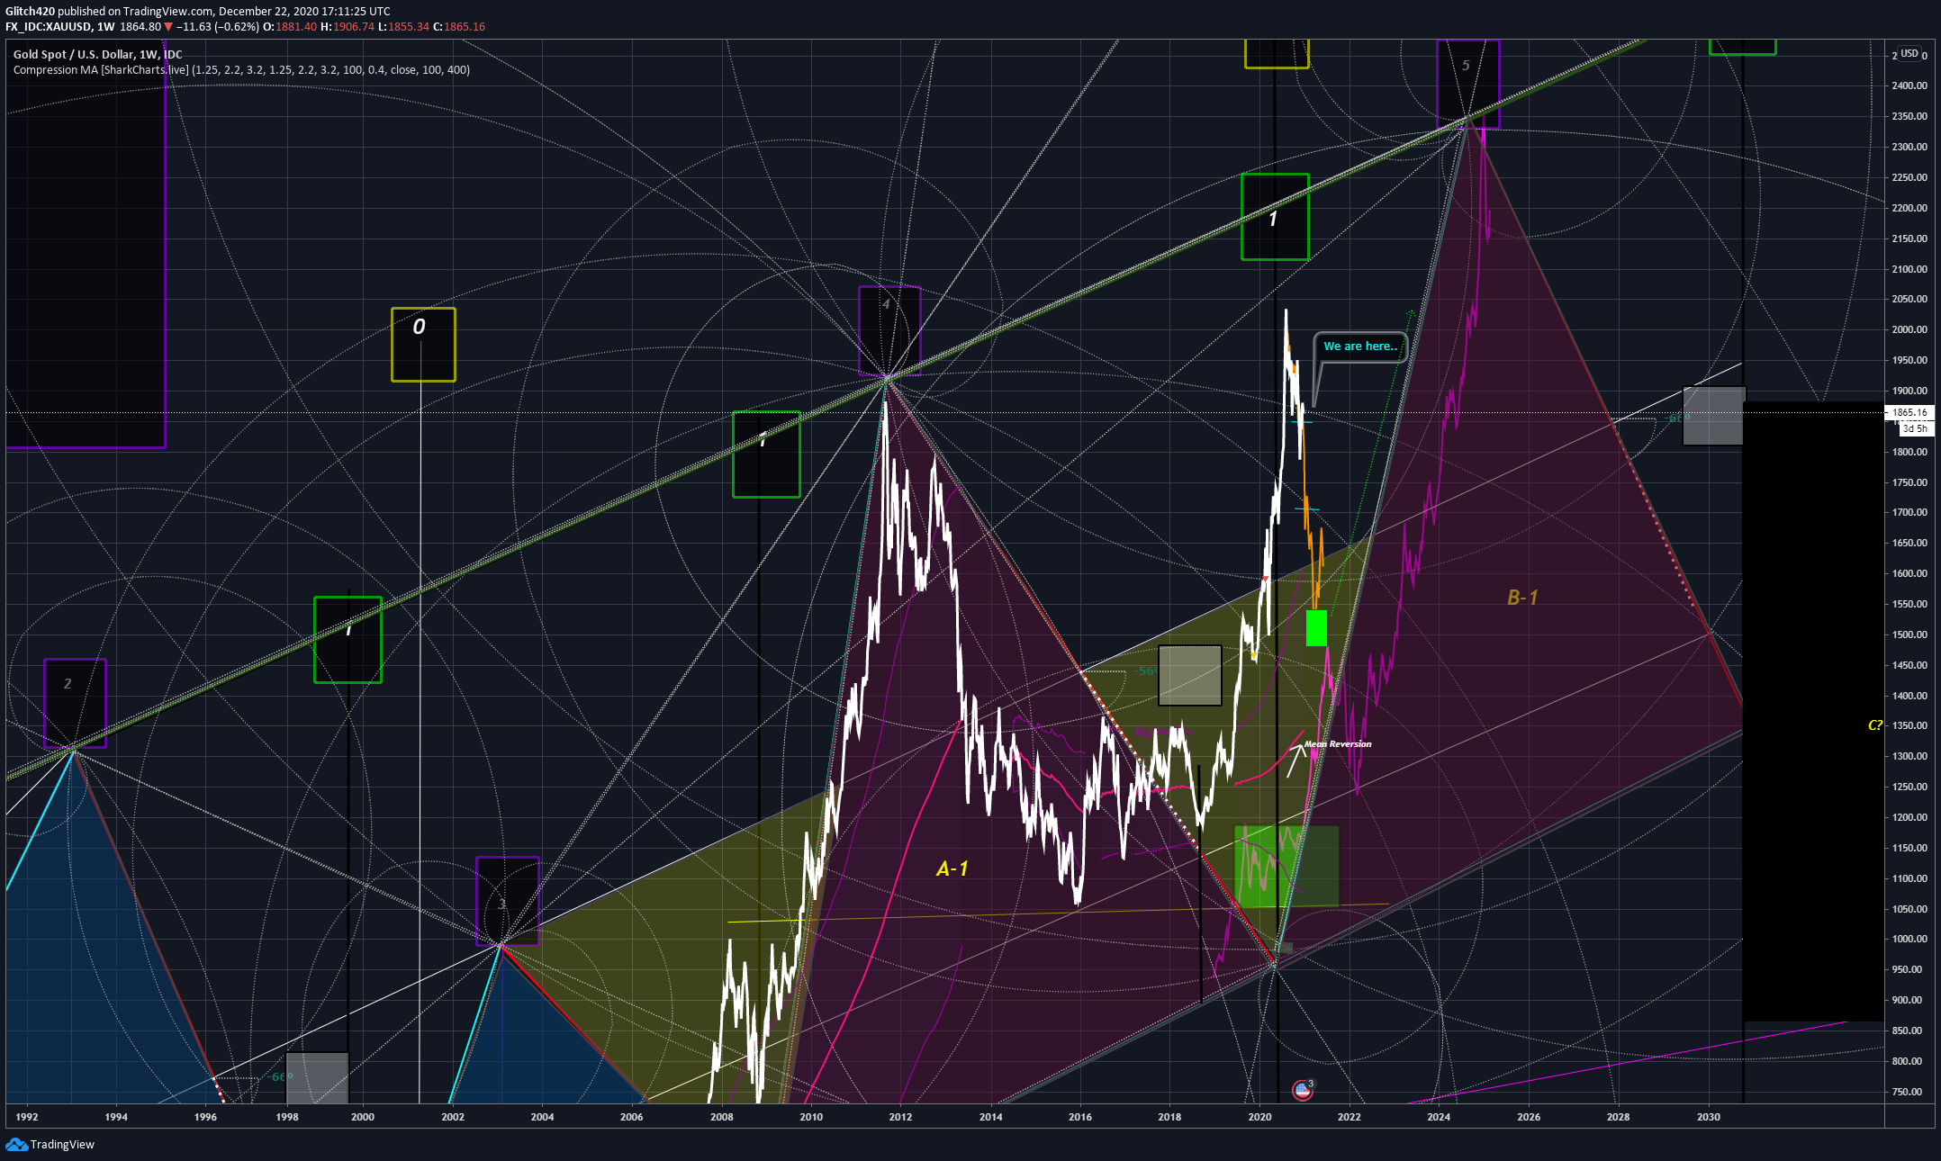
Task: Click the 'Mean Reversion' annotation label
Action: [x=1338, y=744]
